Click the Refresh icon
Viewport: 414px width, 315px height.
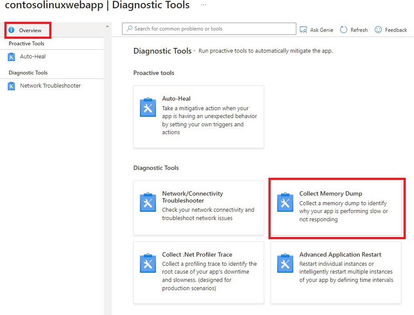pos(343,30)
